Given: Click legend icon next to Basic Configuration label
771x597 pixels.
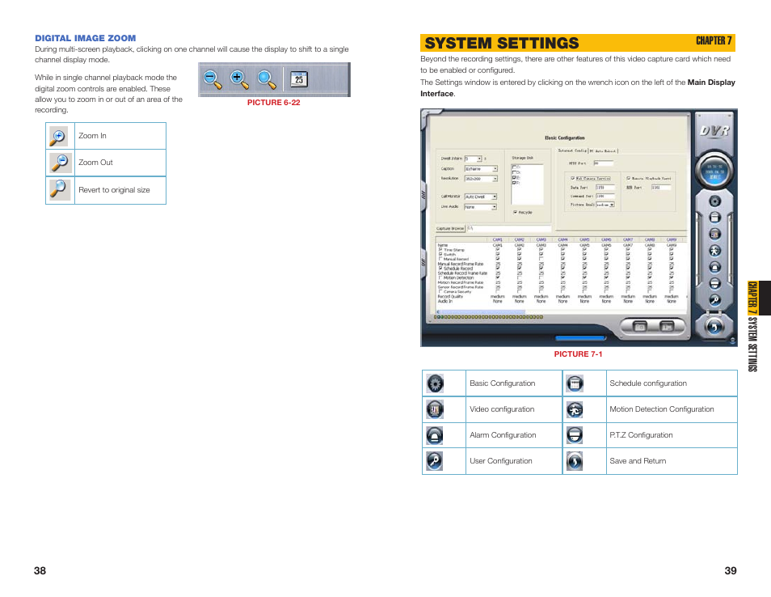Looking at the screenshot, I should coord(435,383).
